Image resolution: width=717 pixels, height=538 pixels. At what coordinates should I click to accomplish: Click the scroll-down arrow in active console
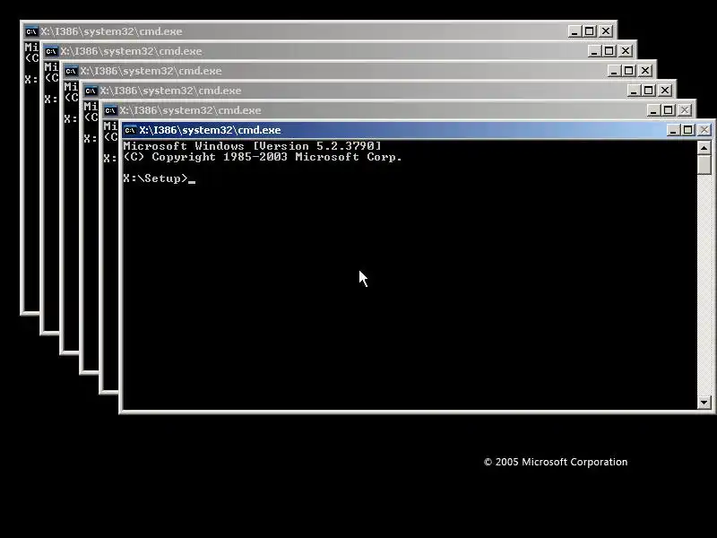(704, 403)
